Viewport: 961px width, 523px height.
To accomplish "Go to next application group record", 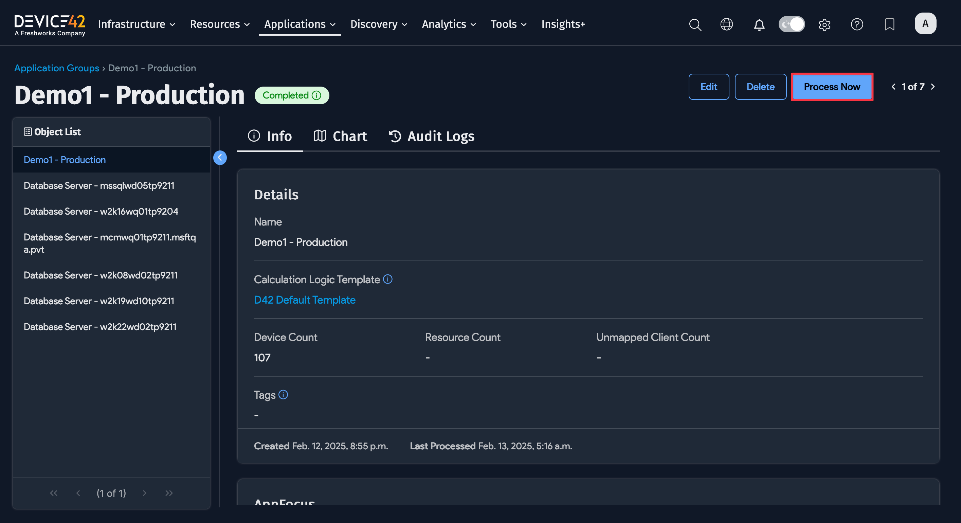I will point(933,87).
